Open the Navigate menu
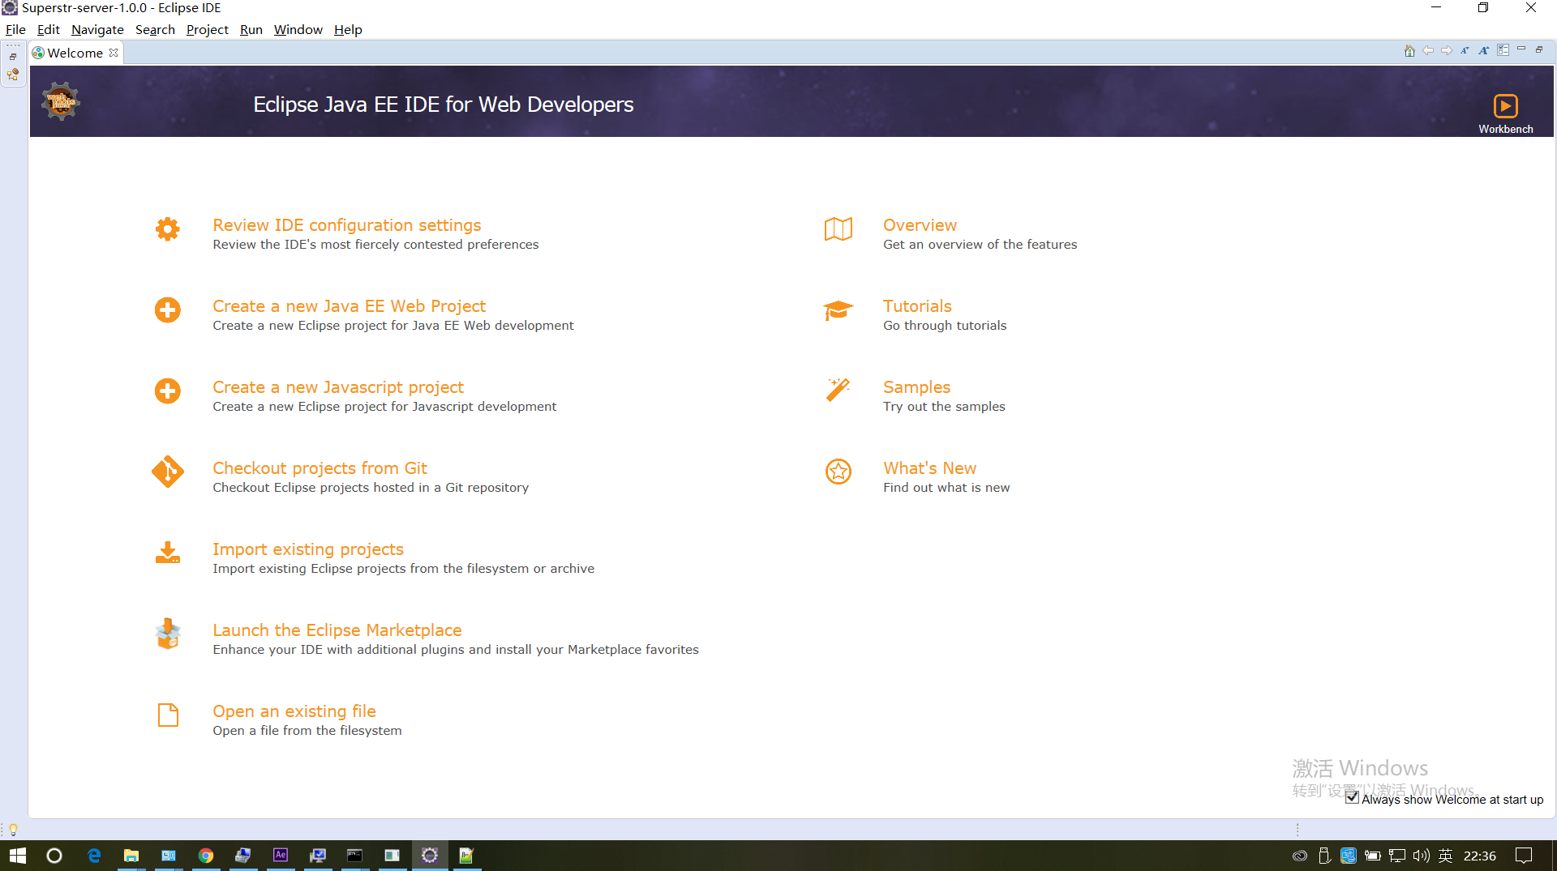Screen dimensions: 1557x871 (97, 29)
